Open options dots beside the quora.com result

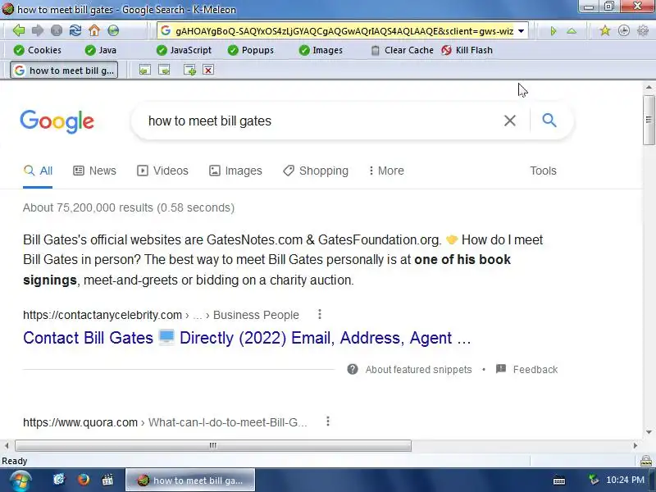point(328,421)
